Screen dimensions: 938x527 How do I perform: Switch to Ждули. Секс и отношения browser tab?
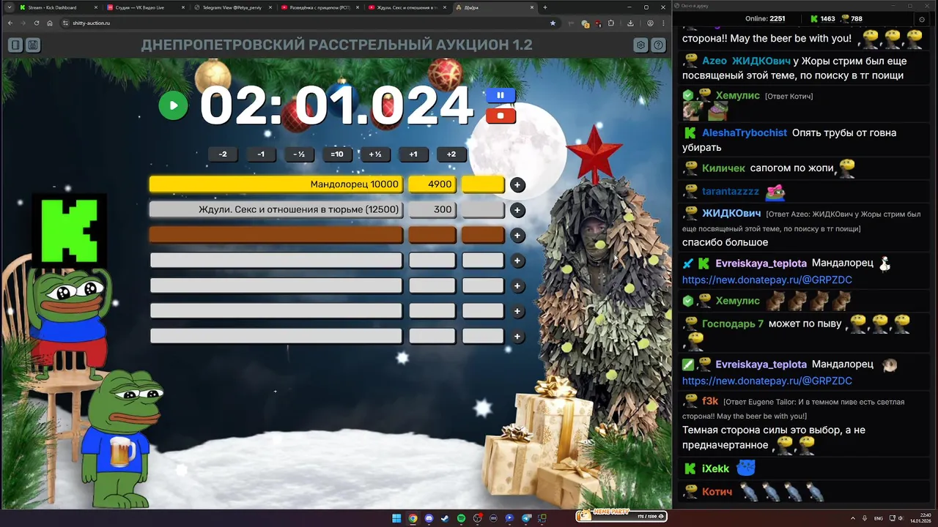click(x=406, y=7)
